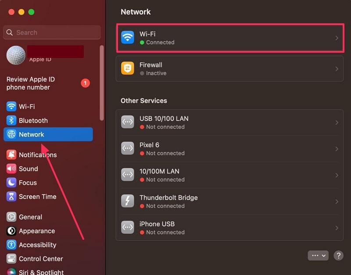Expand the Wi-Fi row chevron

coord(337,38)
